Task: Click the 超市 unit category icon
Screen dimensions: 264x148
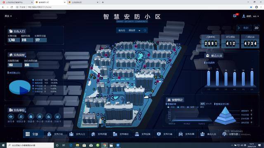Action: [x=11, y=116]
